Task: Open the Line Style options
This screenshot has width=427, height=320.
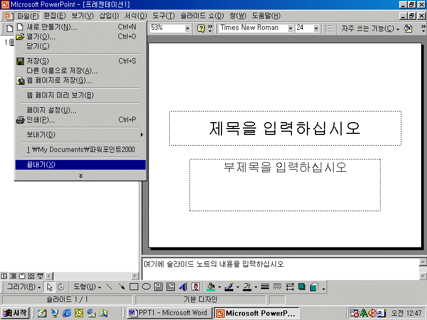Action: coord(265,287)
